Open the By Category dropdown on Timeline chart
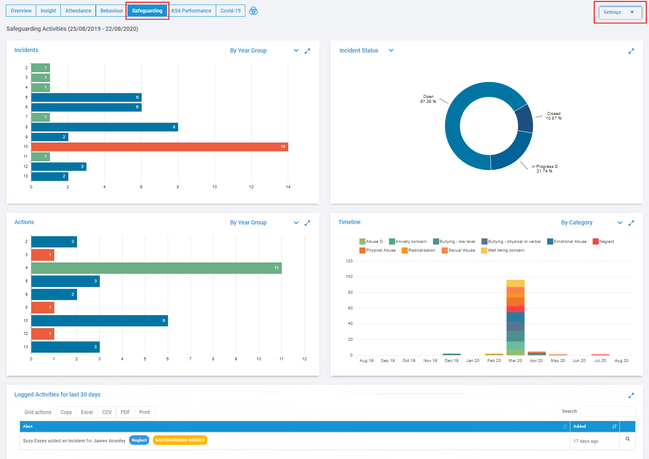The height and width of the screenshot is (459, 649). pyautogui.click(x=620, y=222)
